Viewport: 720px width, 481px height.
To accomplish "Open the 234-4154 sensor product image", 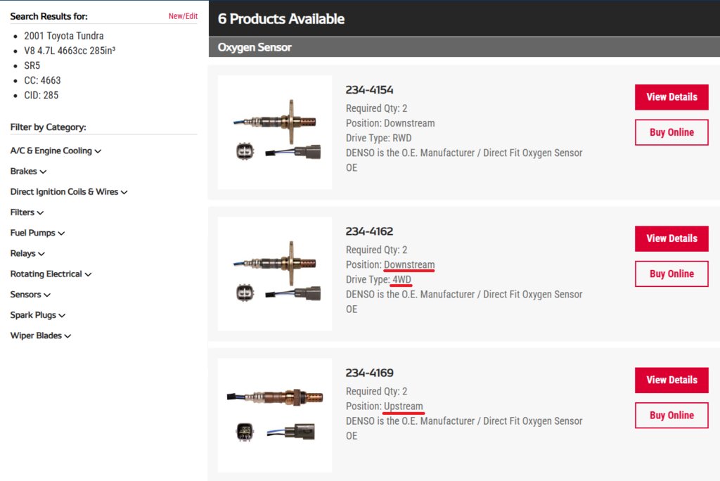I will pos(275,132).
